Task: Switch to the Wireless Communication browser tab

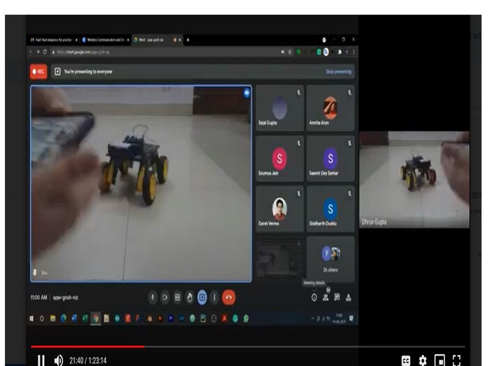Action: pyautogui.click(x=105, y=40)
